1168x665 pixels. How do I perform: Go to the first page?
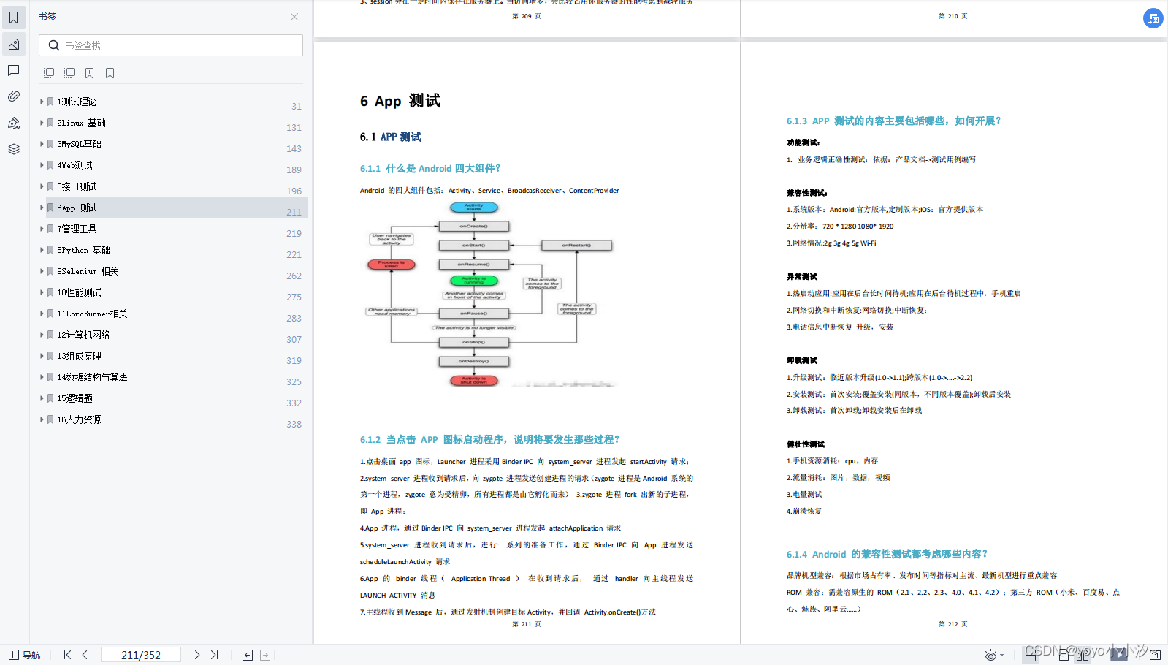pos(67,655)
